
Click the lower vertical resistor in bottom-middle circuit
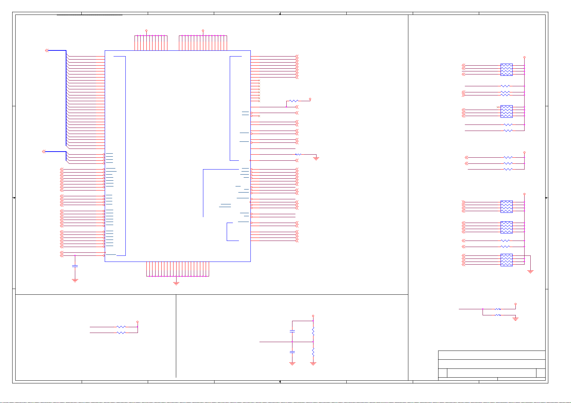(x=313, y=352)
